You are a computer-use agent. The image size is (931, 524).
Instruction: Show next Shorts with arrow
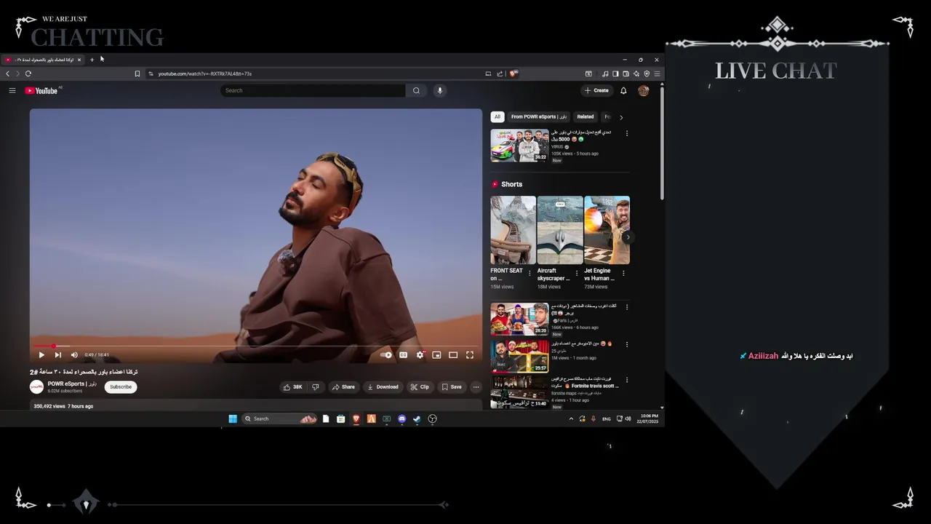[x=627, y=237]
